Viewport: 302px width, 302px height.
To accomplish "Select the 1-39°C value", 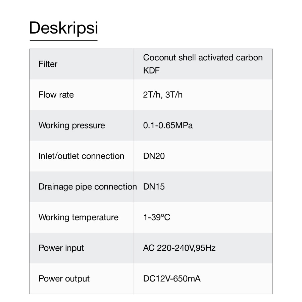I will pyautogui.click(x=157, y=217).
